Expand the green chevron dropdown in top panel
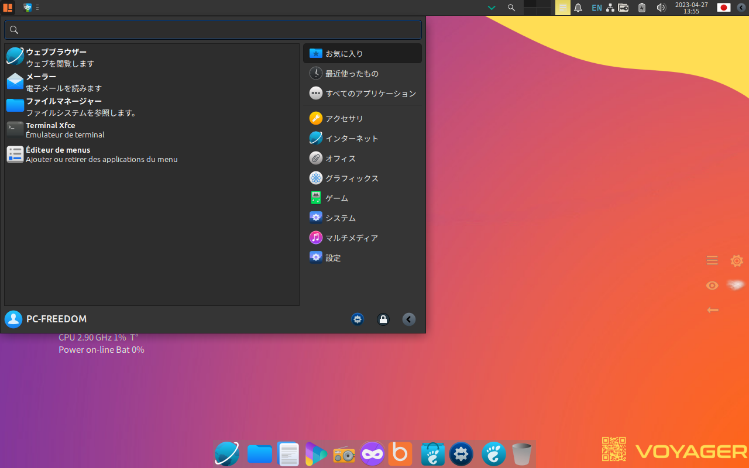Screen dimensions: 749x468 click(x=492, y=8)
